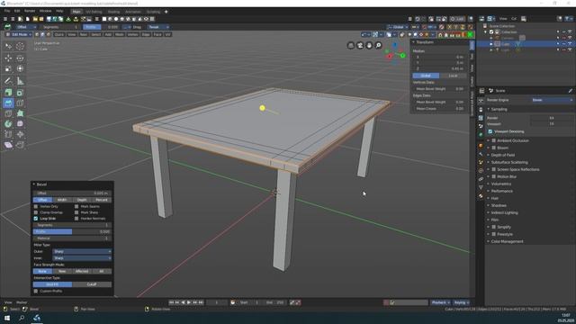The image size is (576, 324).
Task: Expand the Subsurface Scattering panel
Action: (x=509, y=162)
